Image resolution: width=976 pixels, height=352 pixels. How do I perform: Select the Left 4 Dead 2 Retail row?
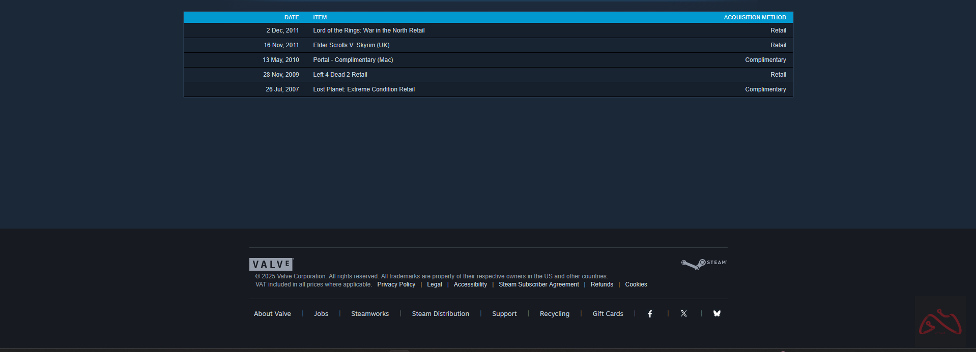340,75
